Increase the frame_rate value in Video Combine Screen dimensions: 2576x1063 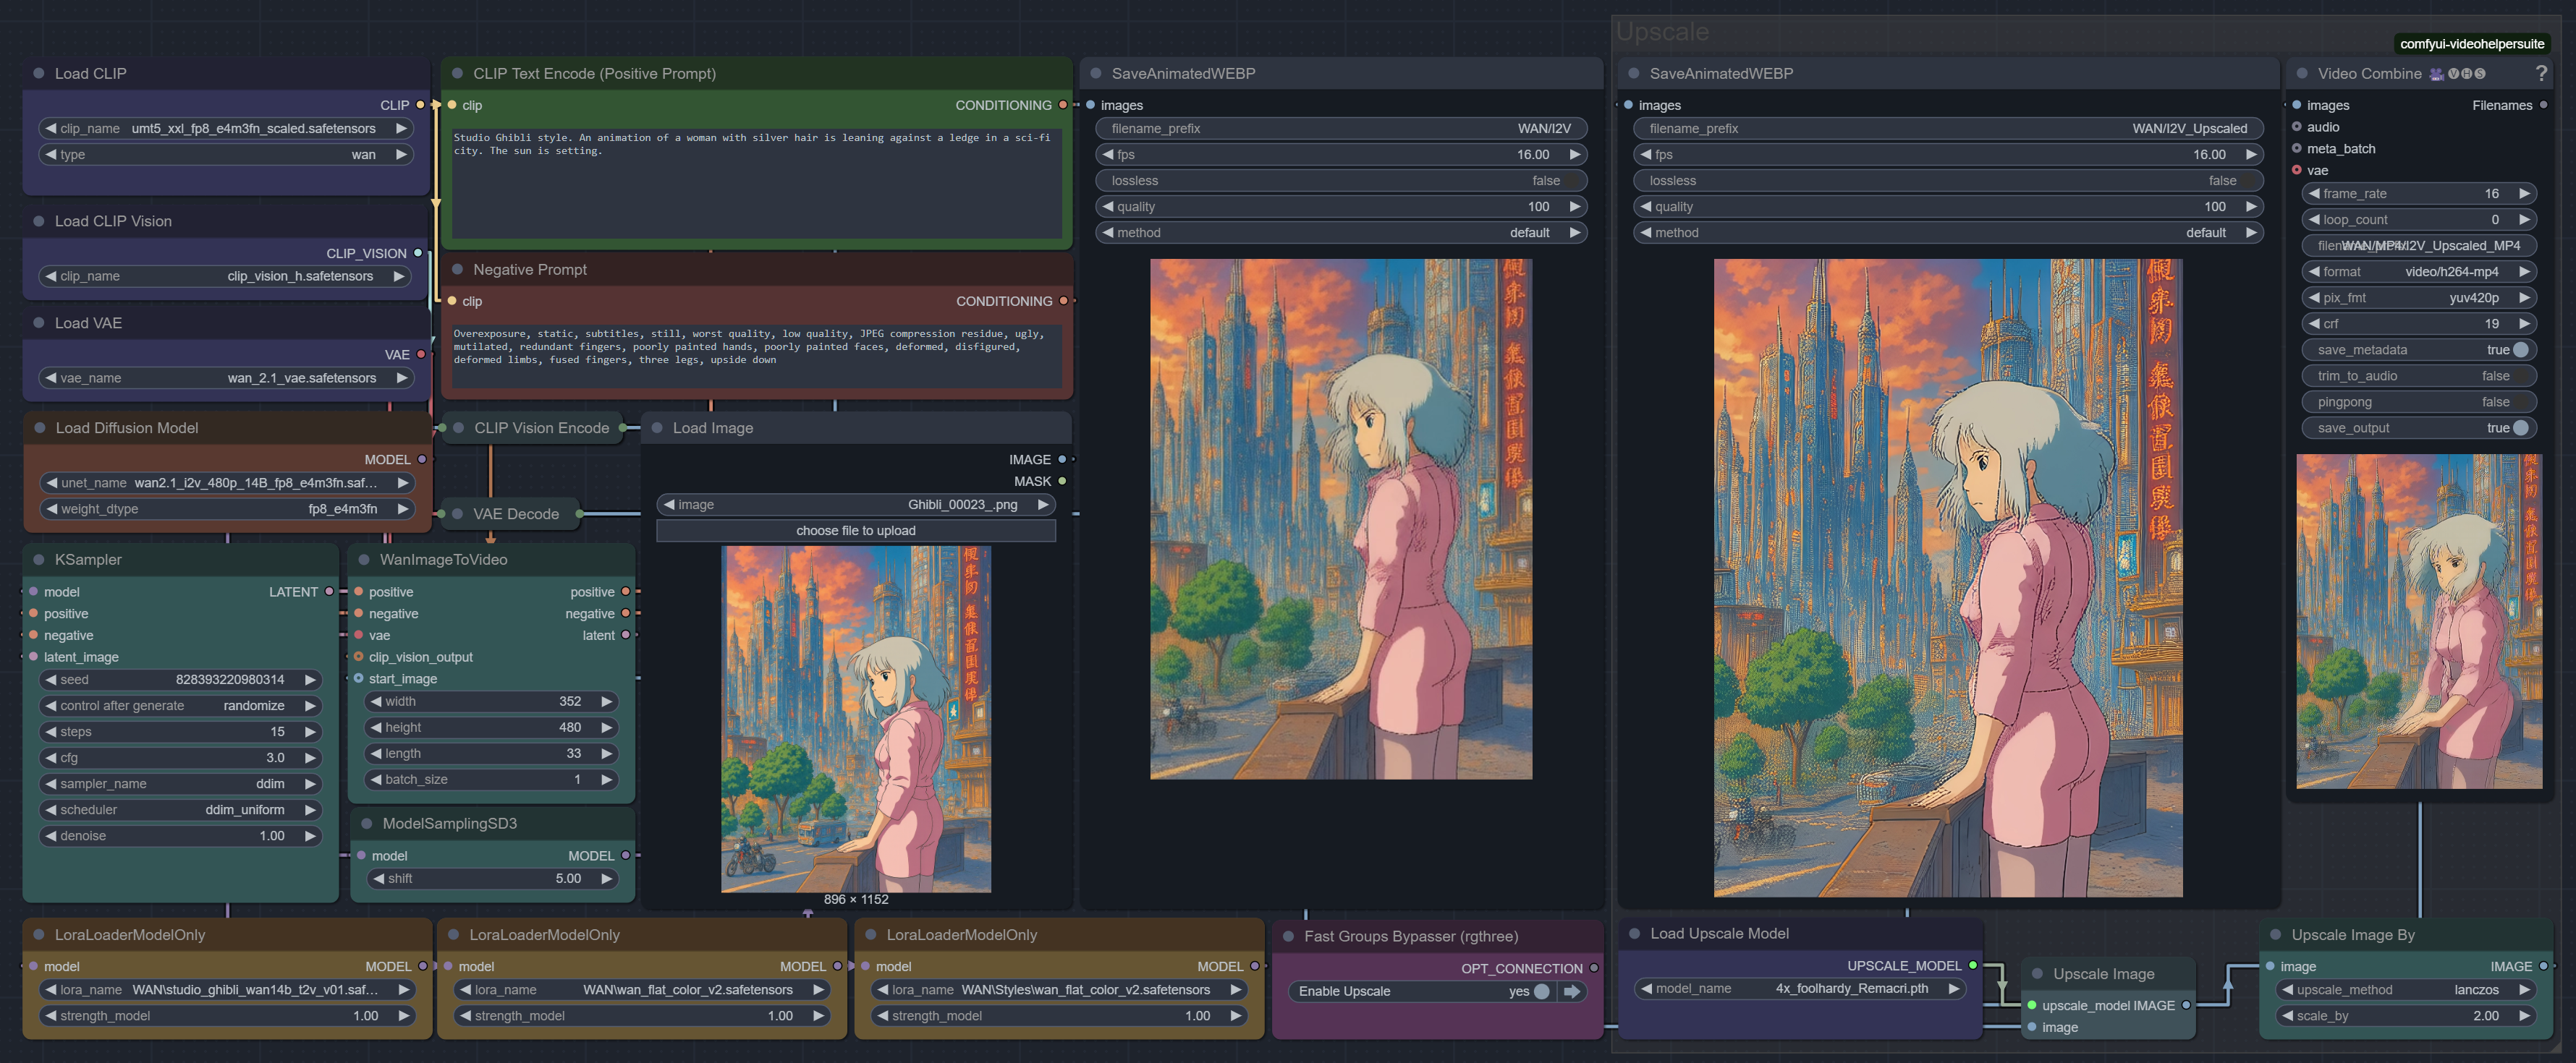[x=2524, y=194]
